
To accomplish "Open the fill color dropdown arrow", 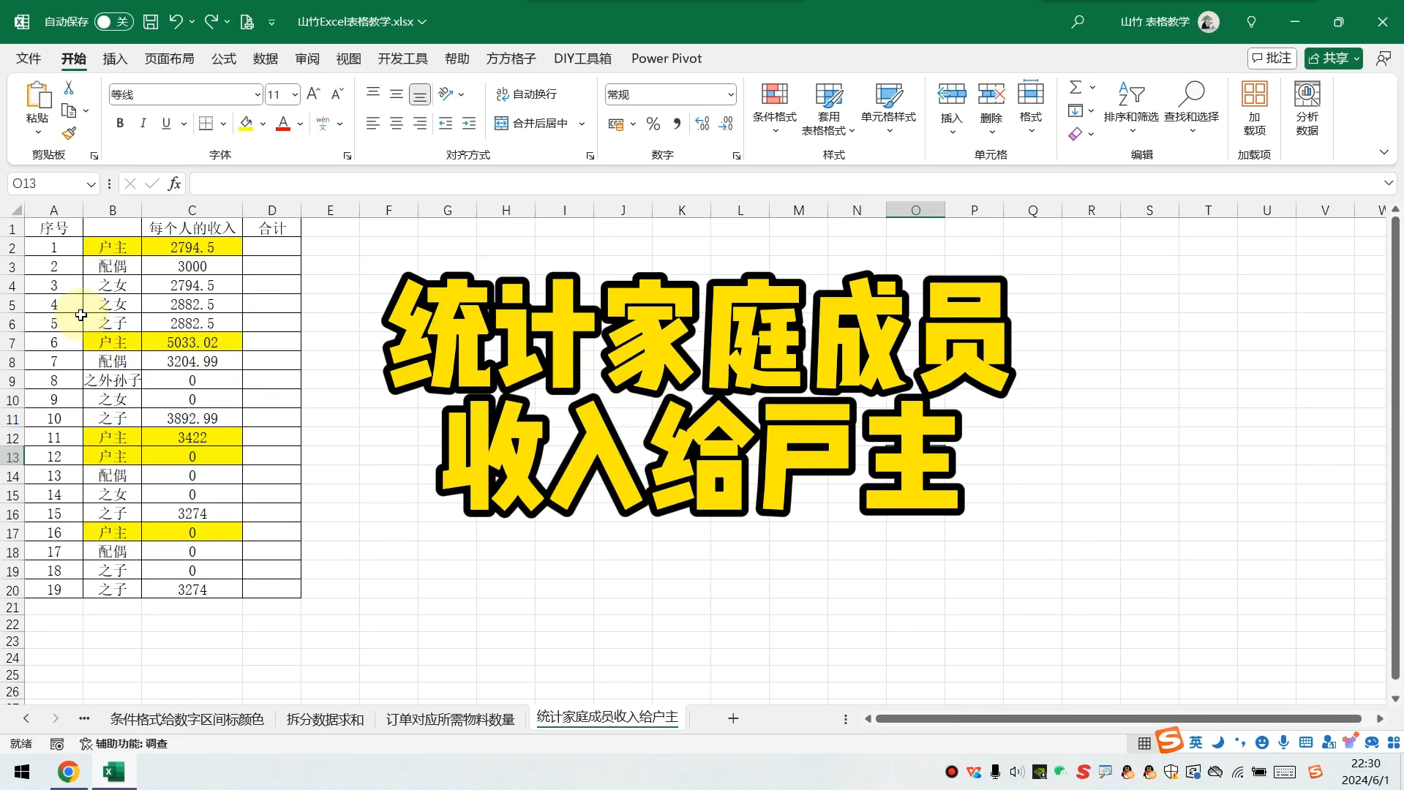I will pos(263,123).
